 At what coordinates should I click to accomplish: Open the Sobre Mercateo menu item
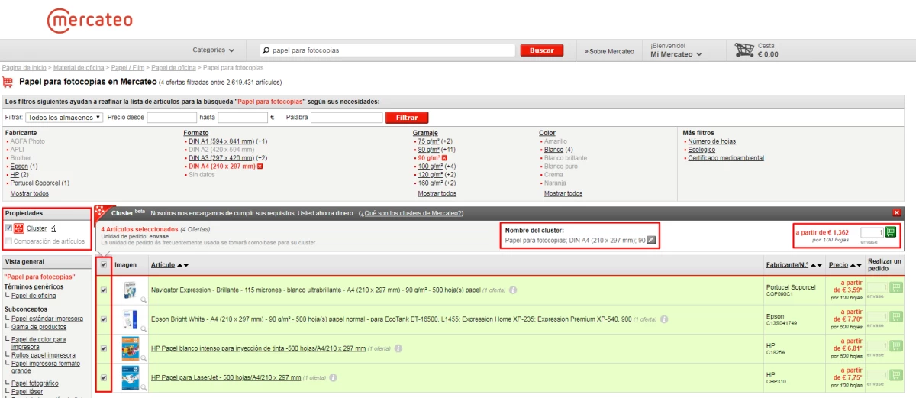coord(610,51)
